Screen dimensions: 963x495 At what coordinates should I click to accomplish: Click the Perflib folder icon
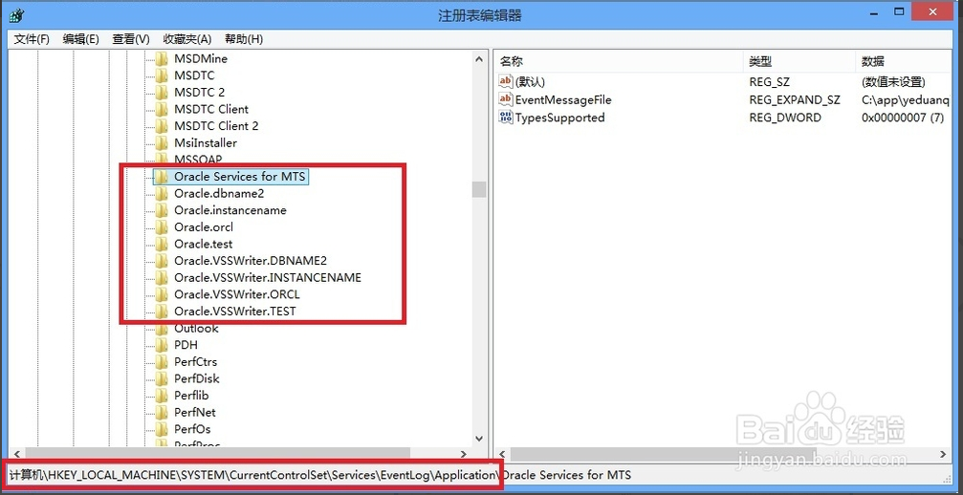(162, 396)
